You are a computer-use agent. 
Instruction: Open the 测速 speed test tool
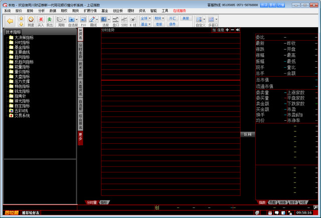click(x=31, y=21)
